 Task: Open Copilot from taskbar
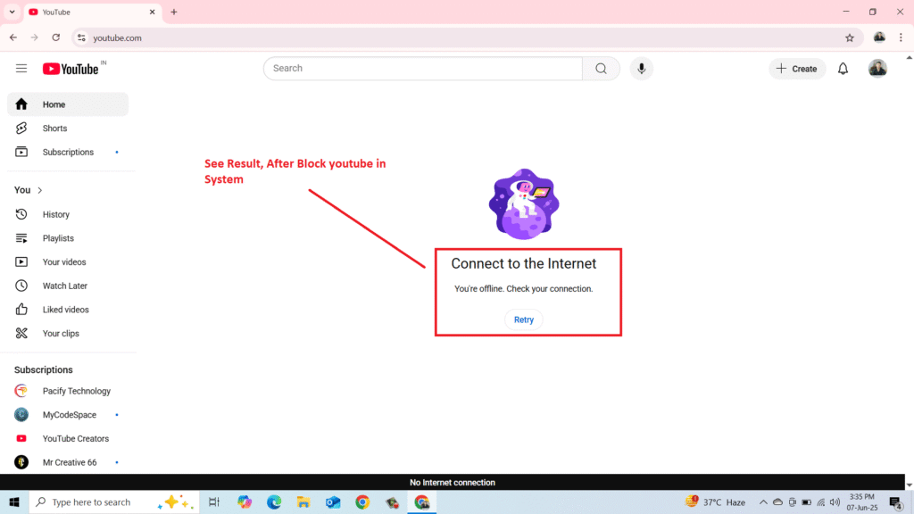(x=245, y=502)
